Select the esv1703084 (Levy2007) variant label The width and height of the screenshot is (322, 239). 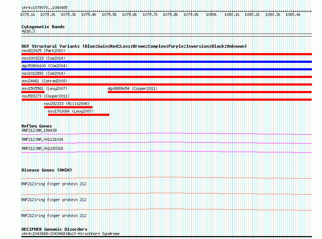pyautogui.click(x=71, y=111)
